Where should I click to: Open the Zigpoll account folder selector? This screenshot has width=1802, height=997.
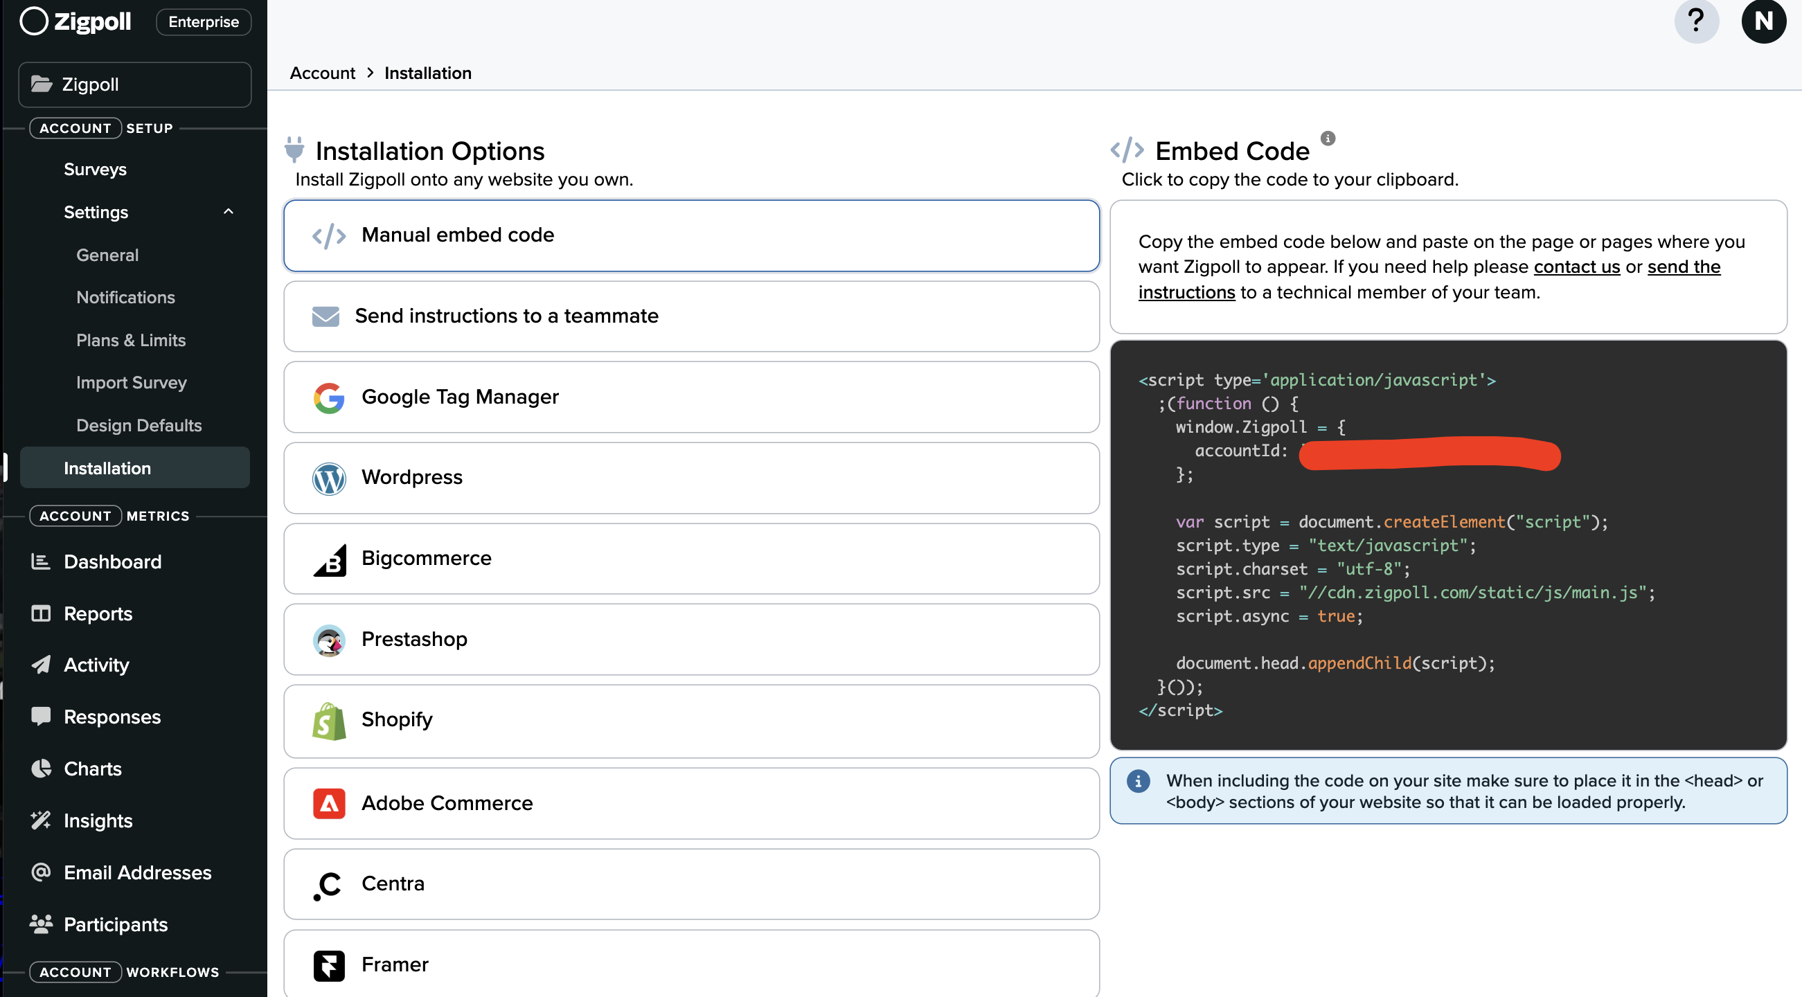[135, 84]
